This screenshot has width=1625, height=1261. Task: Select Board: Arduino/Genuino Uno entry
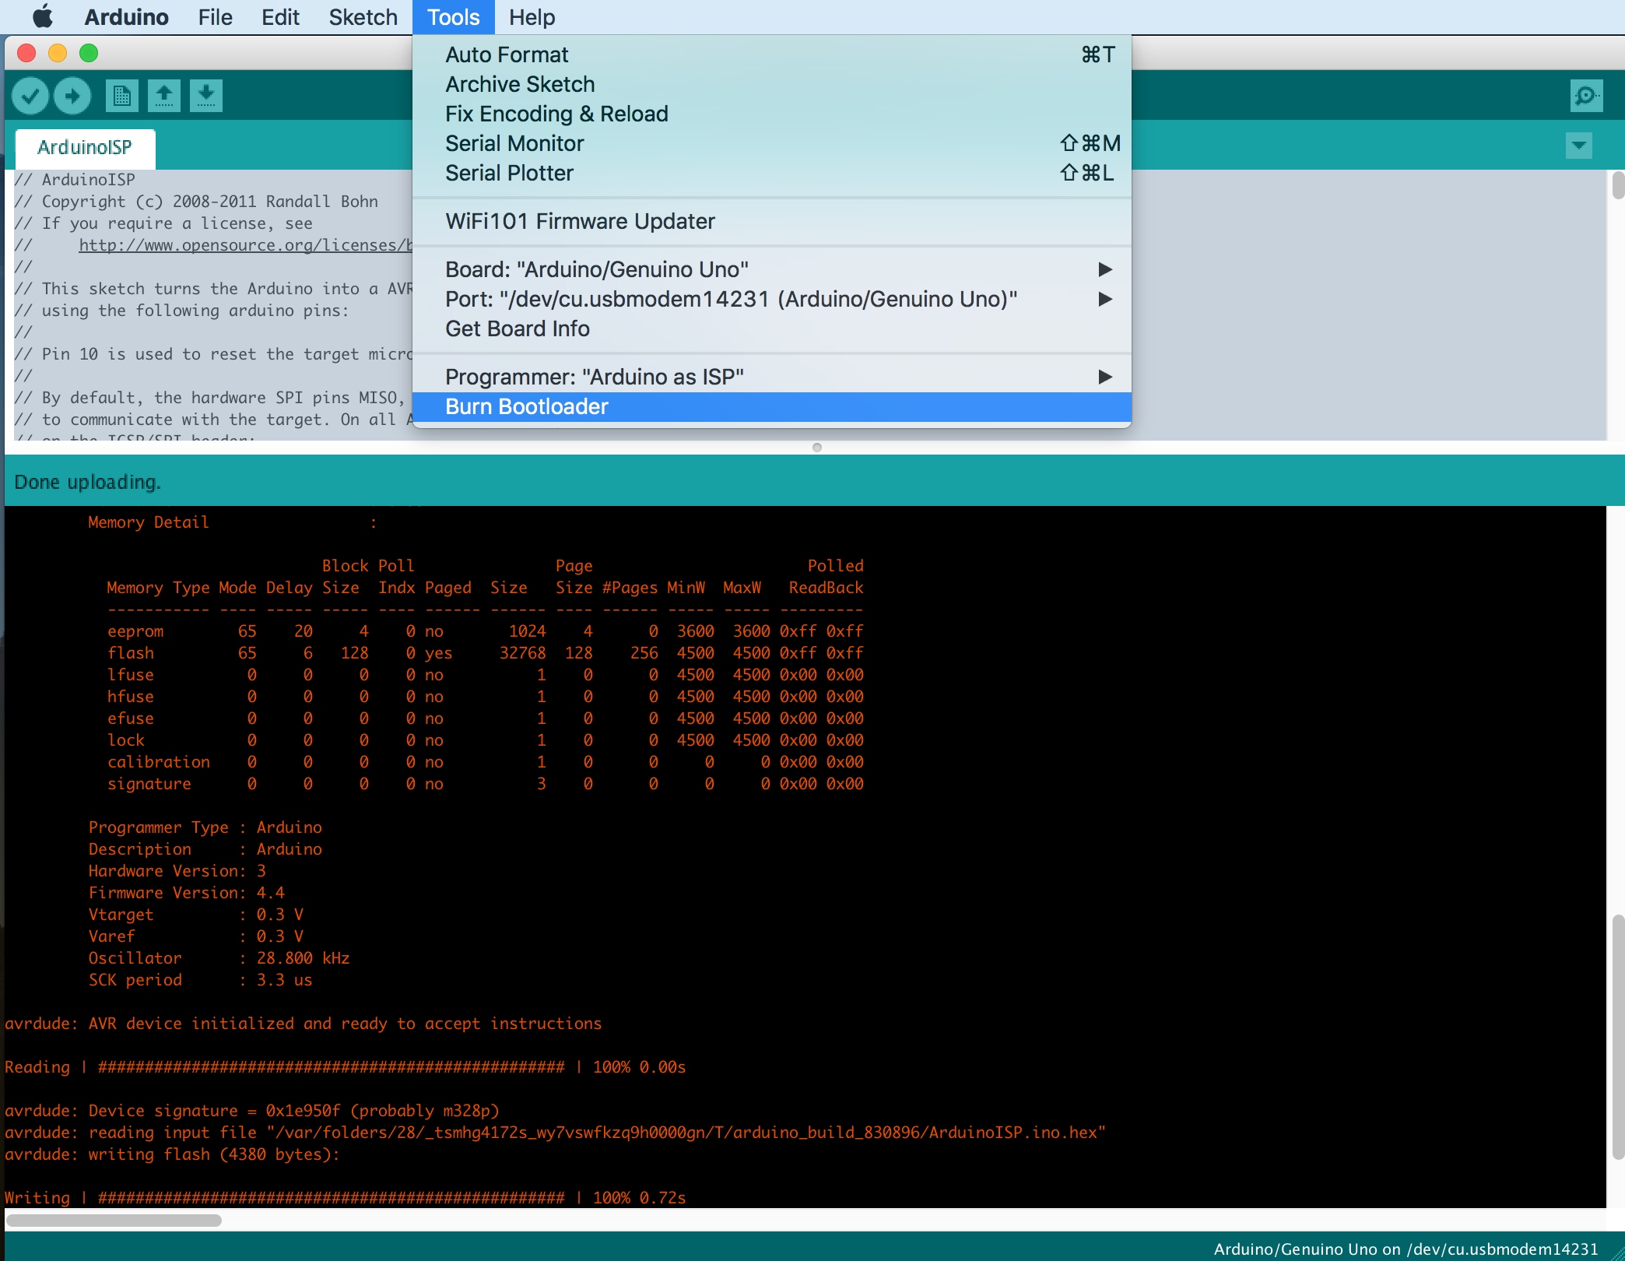coord(771,269)
